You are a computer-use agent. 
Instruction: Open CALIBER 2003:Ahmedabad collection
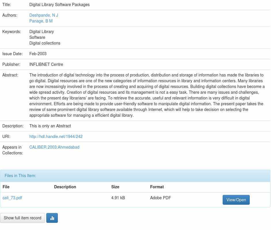(x=54, y=147)
